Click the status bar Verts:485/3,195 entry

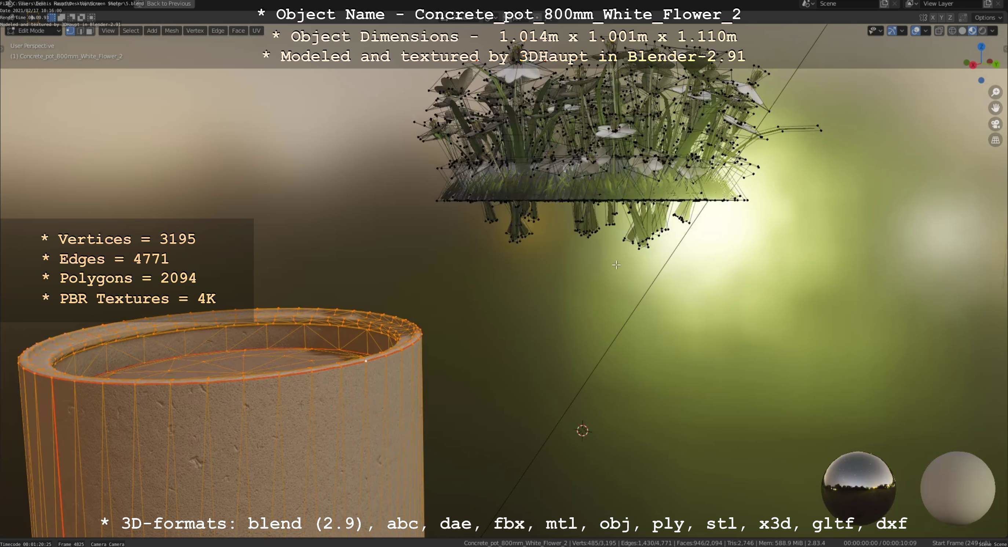594,543
